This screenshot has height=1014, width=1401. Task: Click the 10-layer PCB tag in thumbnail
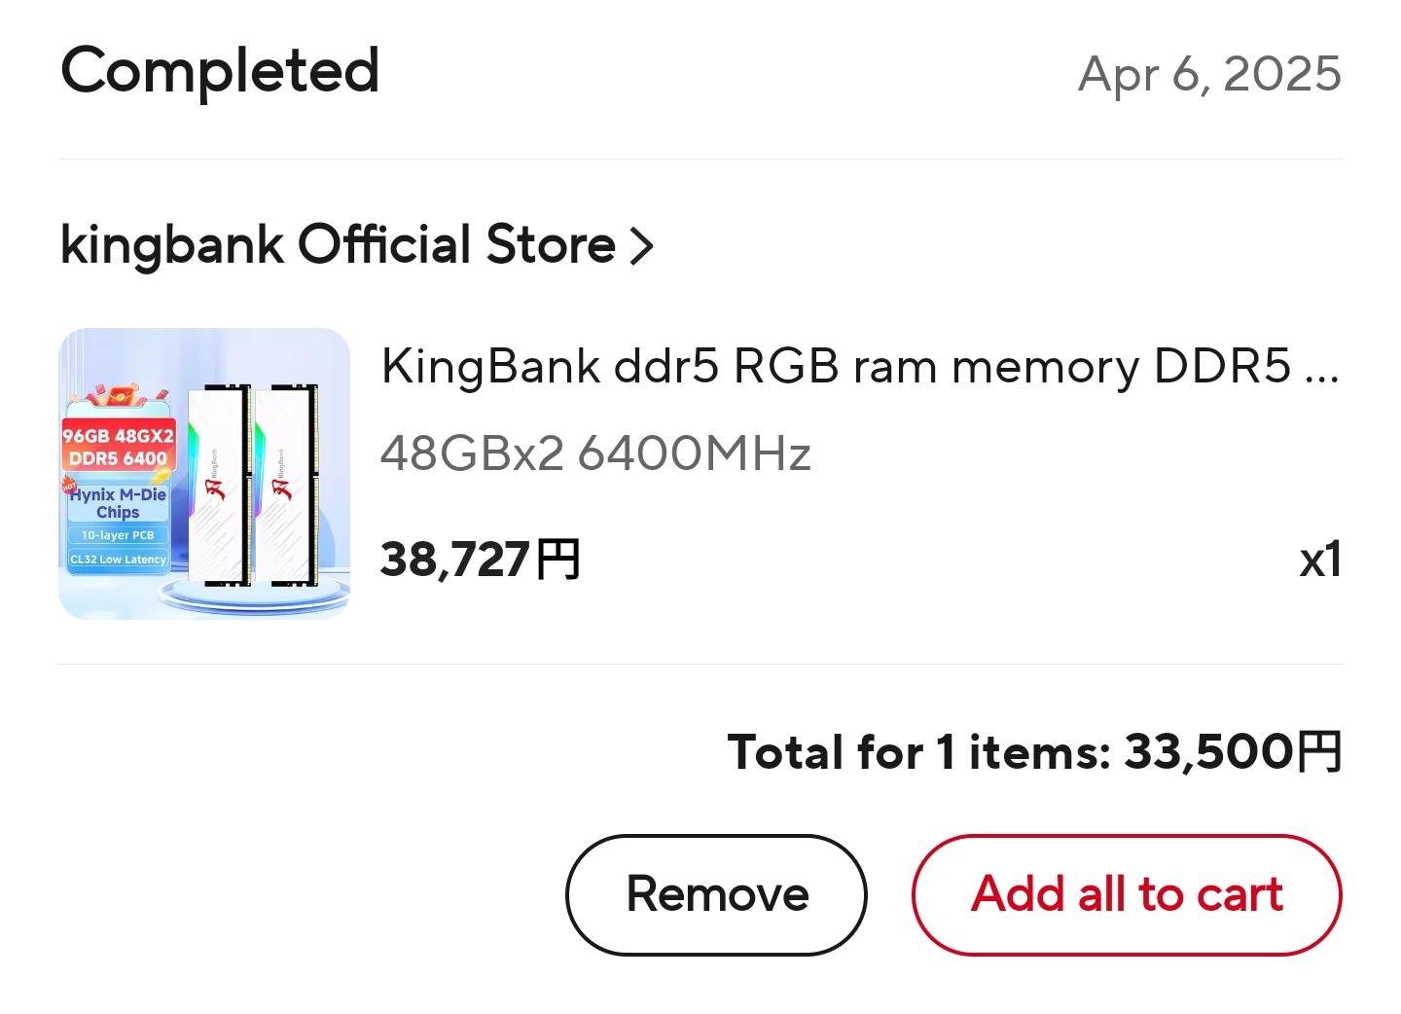tap(118, 535)
